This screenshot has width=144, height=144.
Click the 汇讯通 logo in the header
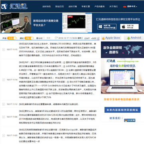click(14, 6)
